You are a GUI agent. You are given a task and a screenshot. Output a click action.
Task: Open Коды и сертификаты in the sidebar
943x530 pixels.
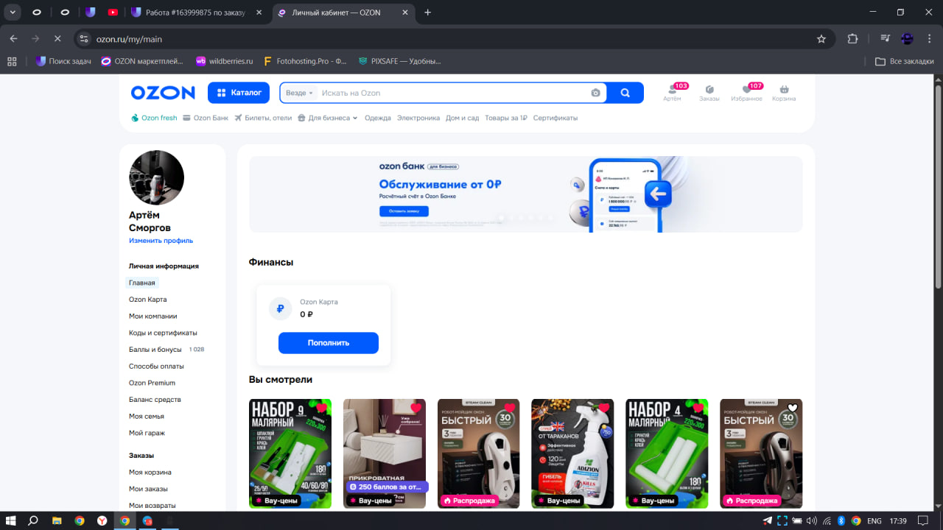click(163, 333)
